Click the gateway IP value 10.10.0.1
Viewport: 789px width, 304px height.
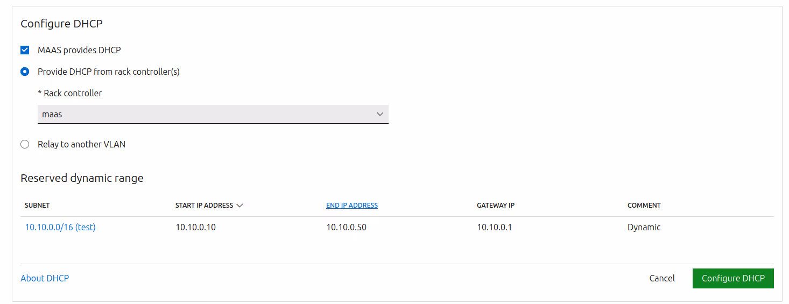tap(494, 227)
